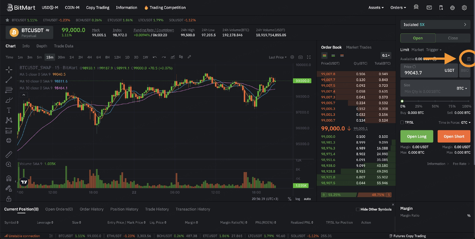Activate the zoom in tool

coord(9,164)
